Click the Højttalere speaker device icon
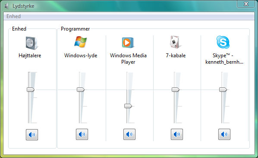 click(x=31, y=43)
